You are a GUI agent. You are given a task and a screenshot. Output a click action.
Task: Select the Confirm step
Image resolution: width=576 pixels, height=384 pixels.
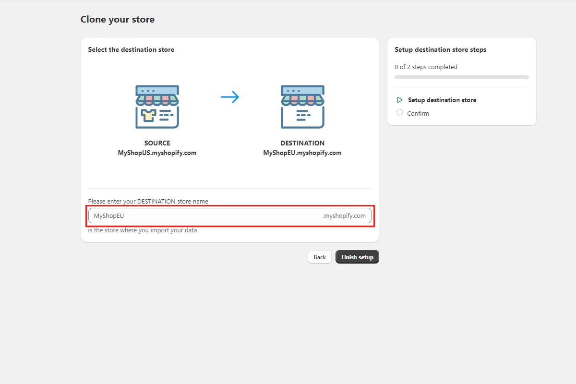point(418,113)
